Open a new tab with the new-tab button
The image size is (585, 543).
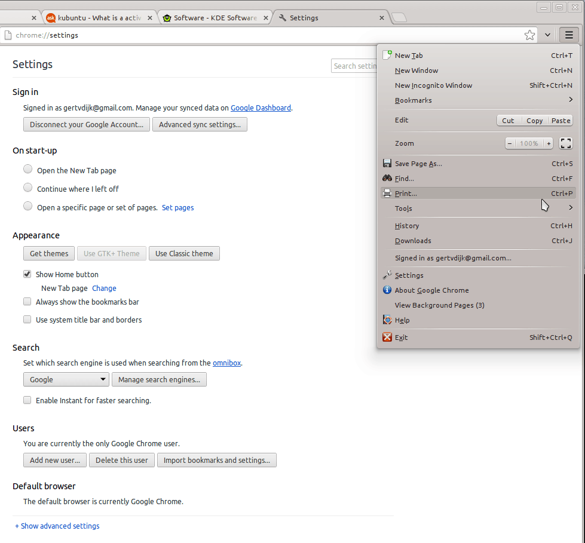tap(399, 17)
